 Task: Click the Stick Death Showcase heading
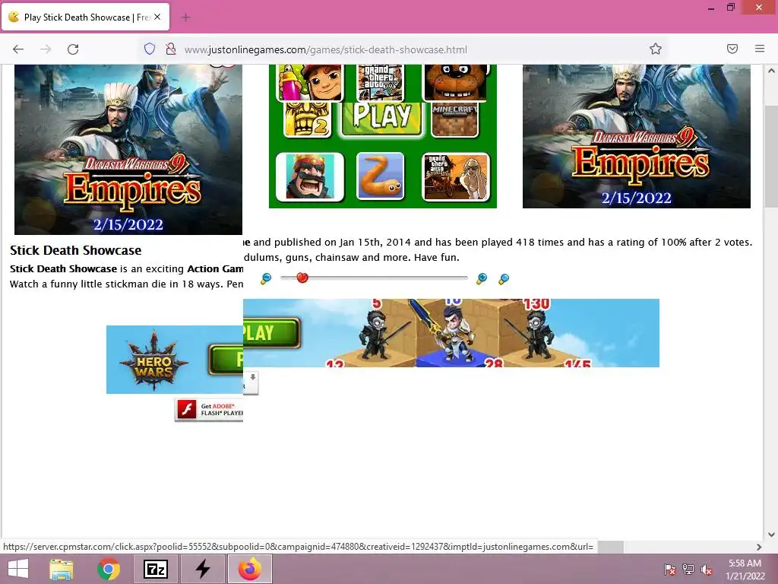tap(75, 250)
